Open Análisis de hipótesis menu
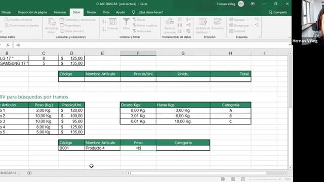324x182 pixels. click(x=203, y=26)
